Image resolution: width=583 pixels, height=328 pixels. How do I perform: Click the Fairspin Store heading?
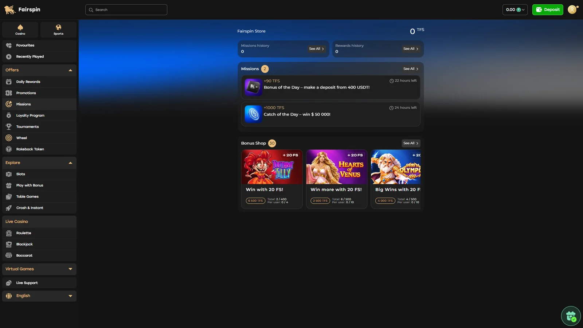pos(251,31)
